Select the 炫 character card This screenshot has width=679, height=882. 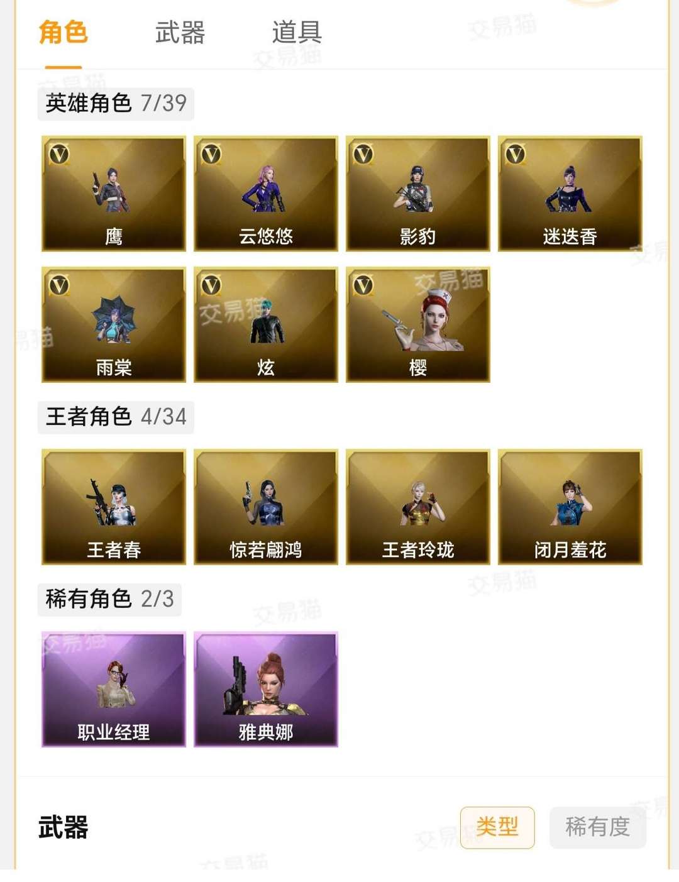point(266,324)
